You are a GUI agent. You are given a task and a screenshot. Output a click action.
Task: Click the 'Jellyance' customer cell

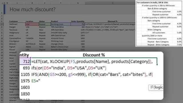tap(13, 69)
